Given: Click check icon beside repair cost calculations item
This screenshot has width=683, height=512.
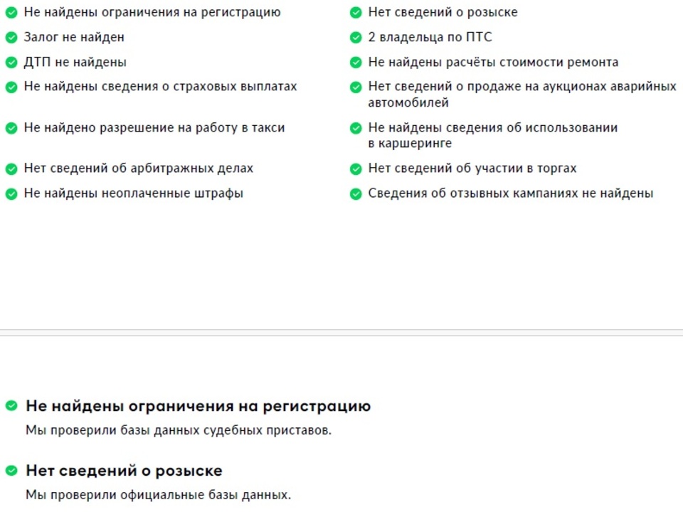Looking at the screenshot, I should 356,63.
